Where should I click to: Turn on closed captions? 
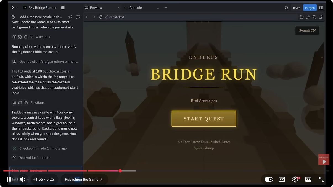point(282,179)
